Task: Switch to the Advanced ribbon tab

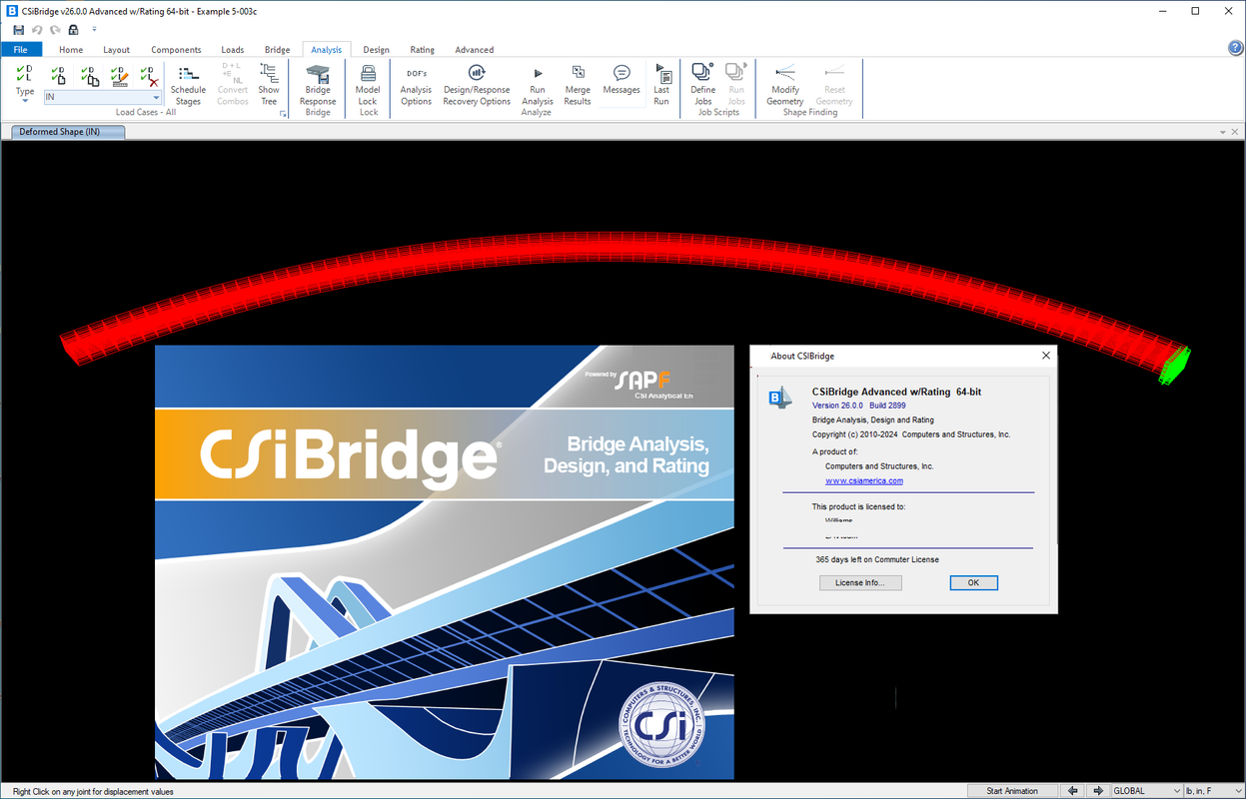Action: click(x=474, y=49)
